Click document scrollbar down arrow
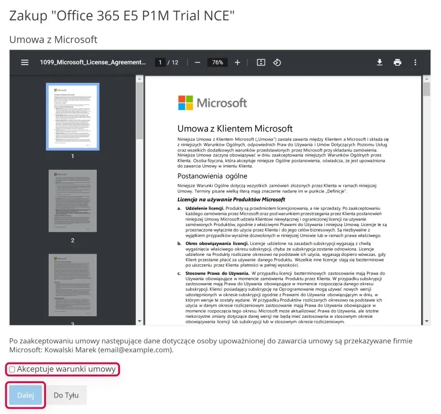 click(x=427, y=321)
